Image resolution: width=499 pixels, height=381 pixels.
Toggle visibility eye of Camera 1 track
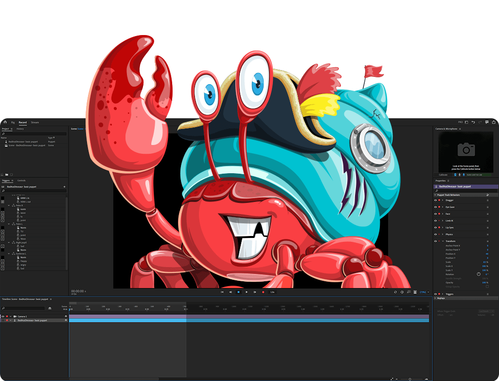(3, 316)
